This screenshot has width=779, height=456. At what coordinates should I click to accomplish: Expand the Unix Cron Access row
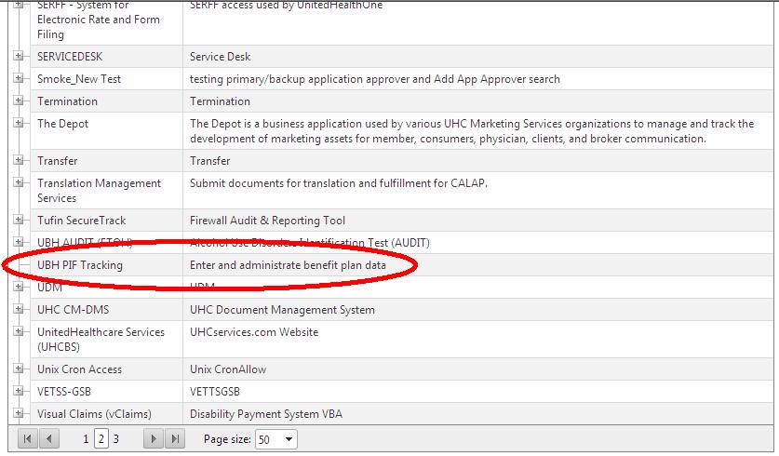point(19,369)
